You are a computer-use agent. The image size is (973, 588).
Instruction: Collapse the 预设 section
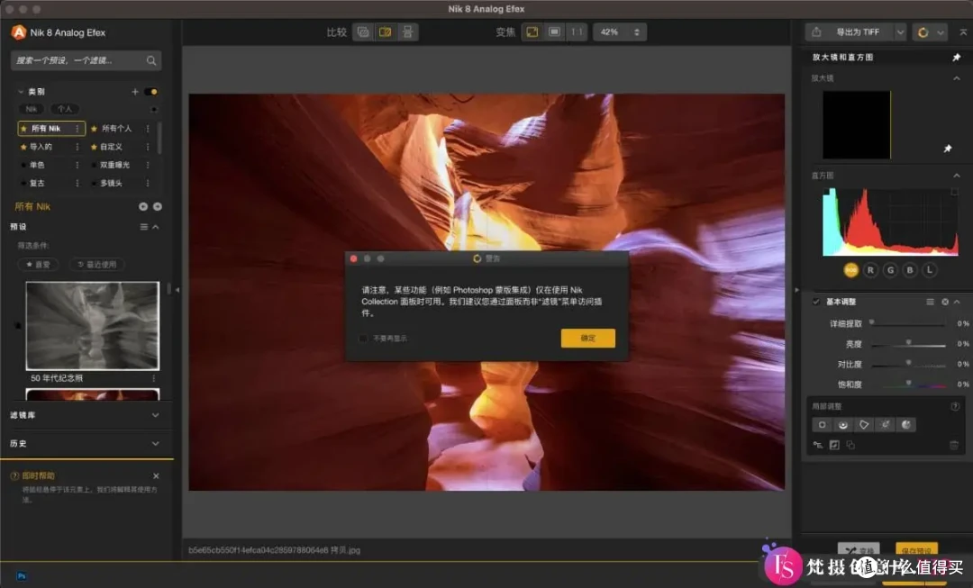coord(156,227)
